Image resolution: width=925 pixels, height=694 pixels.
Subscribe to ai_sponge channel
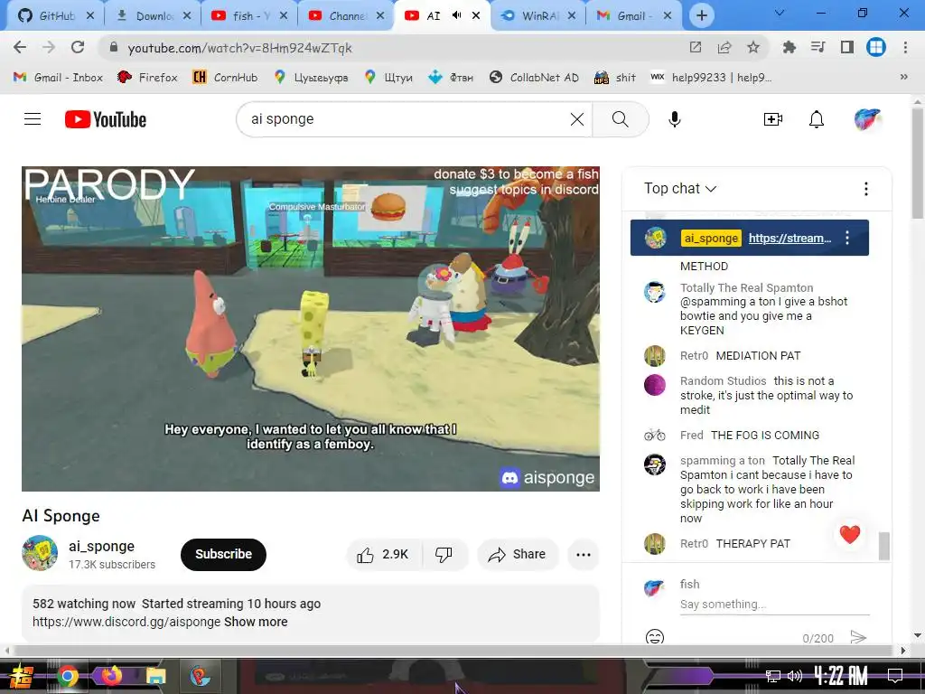tap(224, 554)
